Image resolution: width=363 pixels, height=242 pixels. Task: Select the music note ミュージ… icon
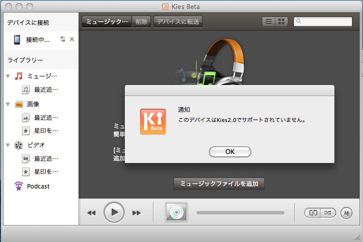(19, 75)
